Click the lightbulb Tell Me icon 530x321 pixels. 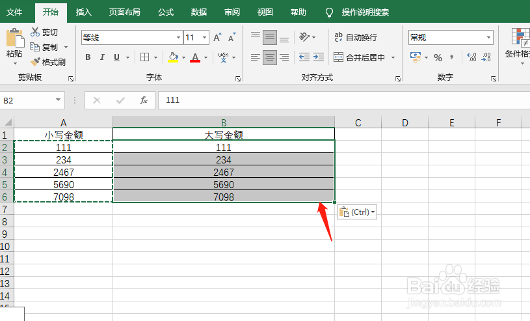pos(329,13)
